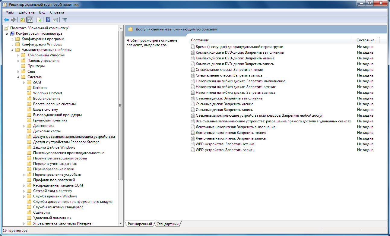Collapse the Система node
390x236 pixels.
[x=18, y=77]
